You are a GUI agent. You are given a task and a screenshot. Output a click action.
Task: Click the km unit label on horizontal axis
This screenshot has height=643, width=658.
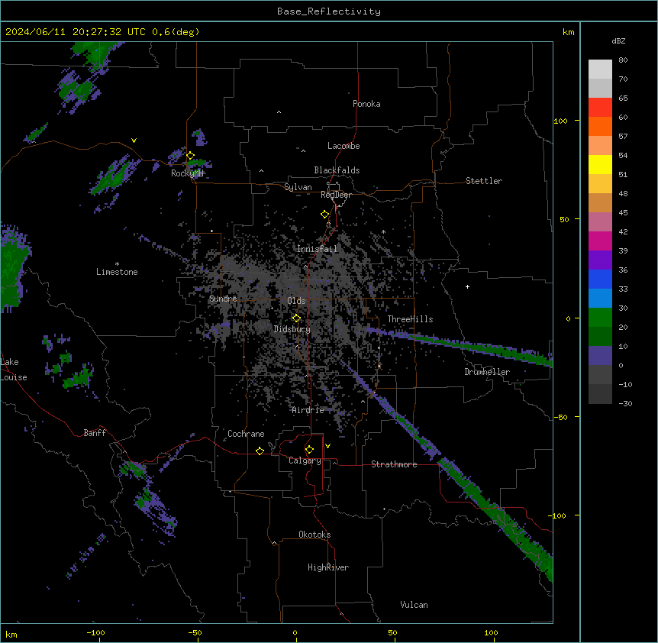11,634
